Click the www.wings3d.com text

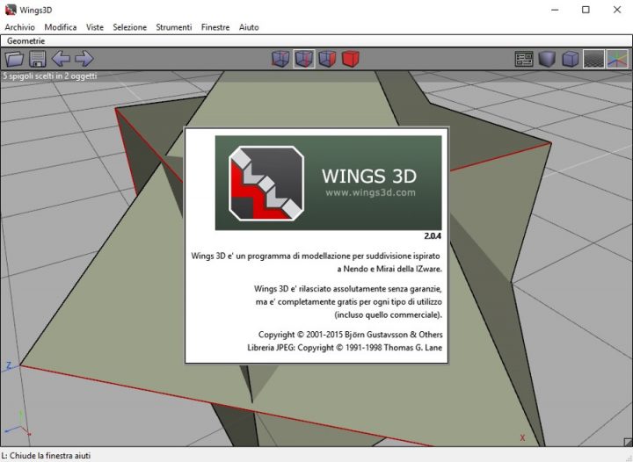[x=371, y=192]
